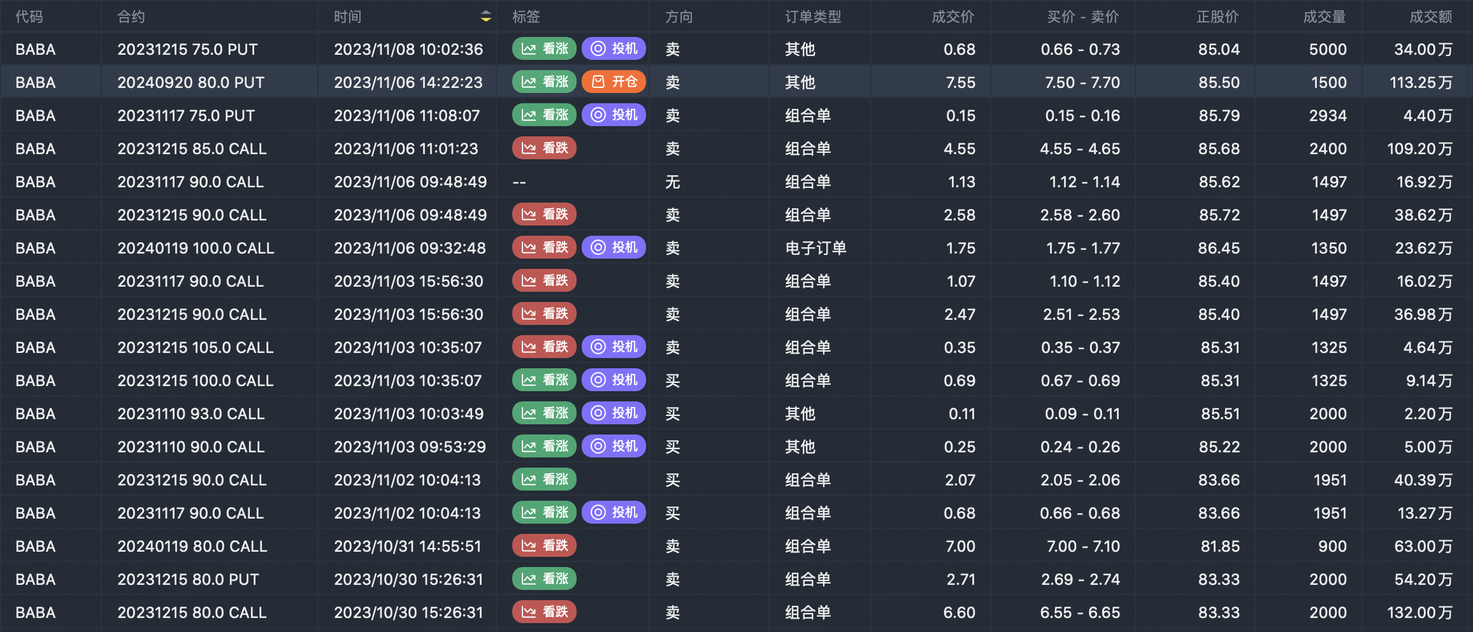Click the 方向 cell showing 无

point(673,182)
